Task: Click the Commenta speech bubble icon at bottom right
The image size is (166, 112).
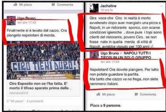Action: 136,94
